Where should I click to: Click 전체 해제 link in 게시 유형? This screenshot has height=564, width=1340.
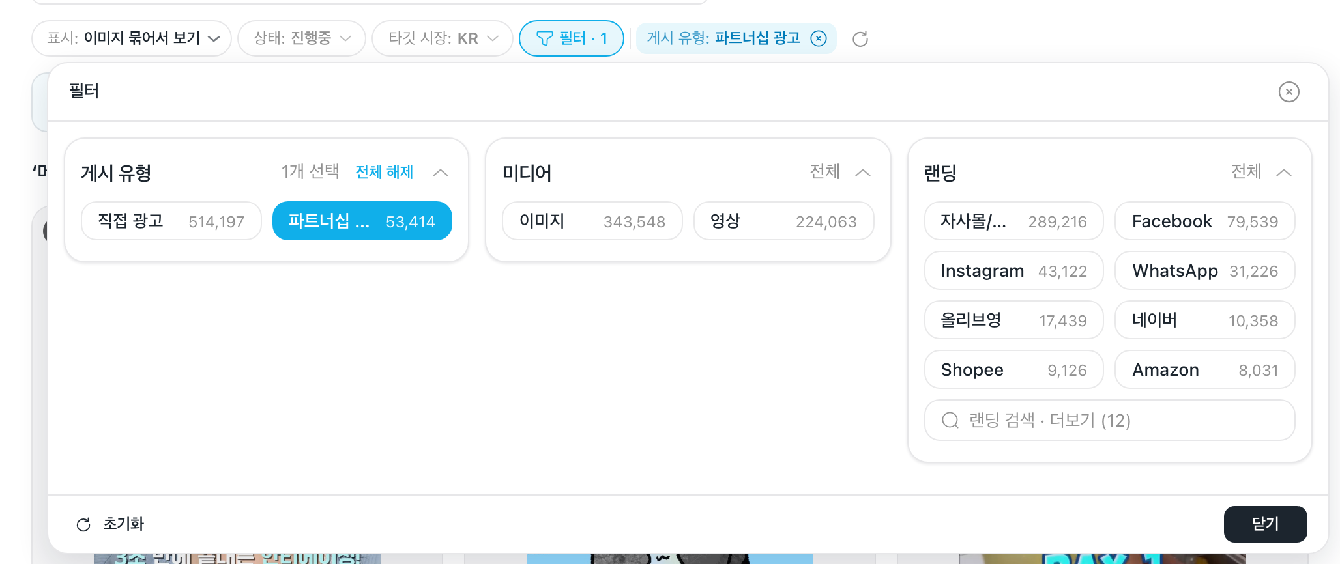(384, 172)
